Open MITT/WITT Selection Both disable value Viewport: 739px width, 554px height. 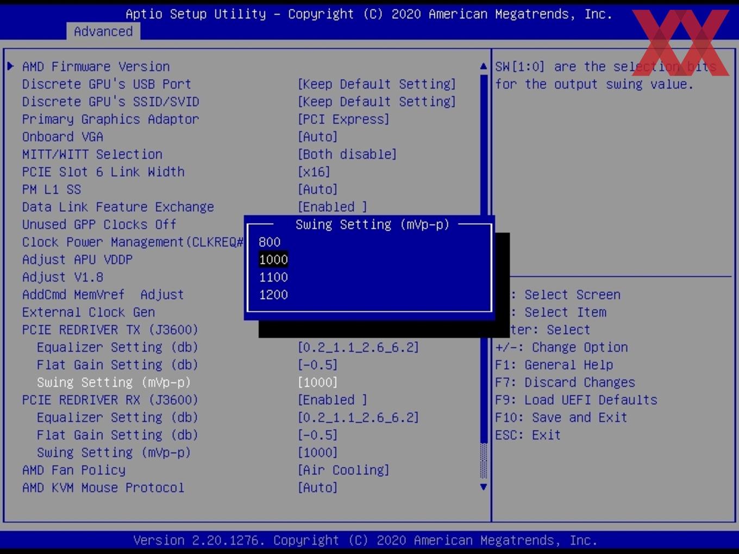(x=347, y=154)
